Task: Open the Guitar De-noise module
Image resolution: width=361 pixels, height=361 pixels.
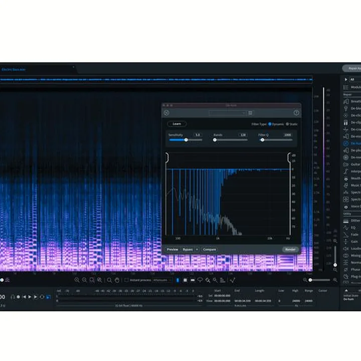Action: tap(352, 164)
